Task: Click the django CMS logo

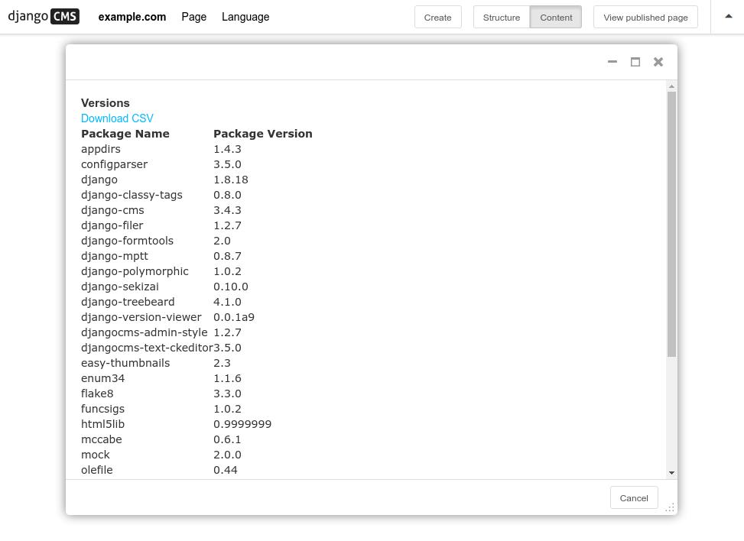Action: (x=44, y=17)
